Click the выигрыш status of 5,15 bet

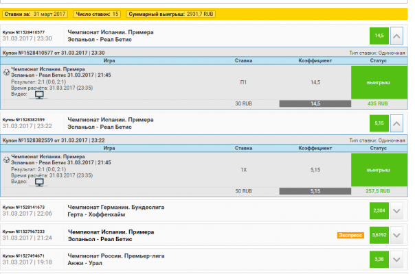click(379, 170)
